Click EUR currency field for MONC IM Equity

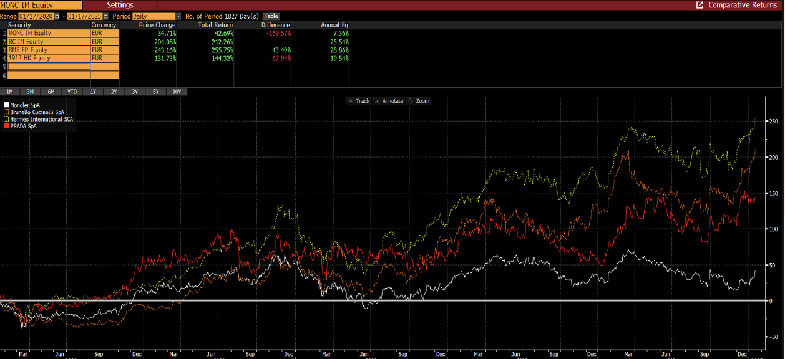[105, 33]
